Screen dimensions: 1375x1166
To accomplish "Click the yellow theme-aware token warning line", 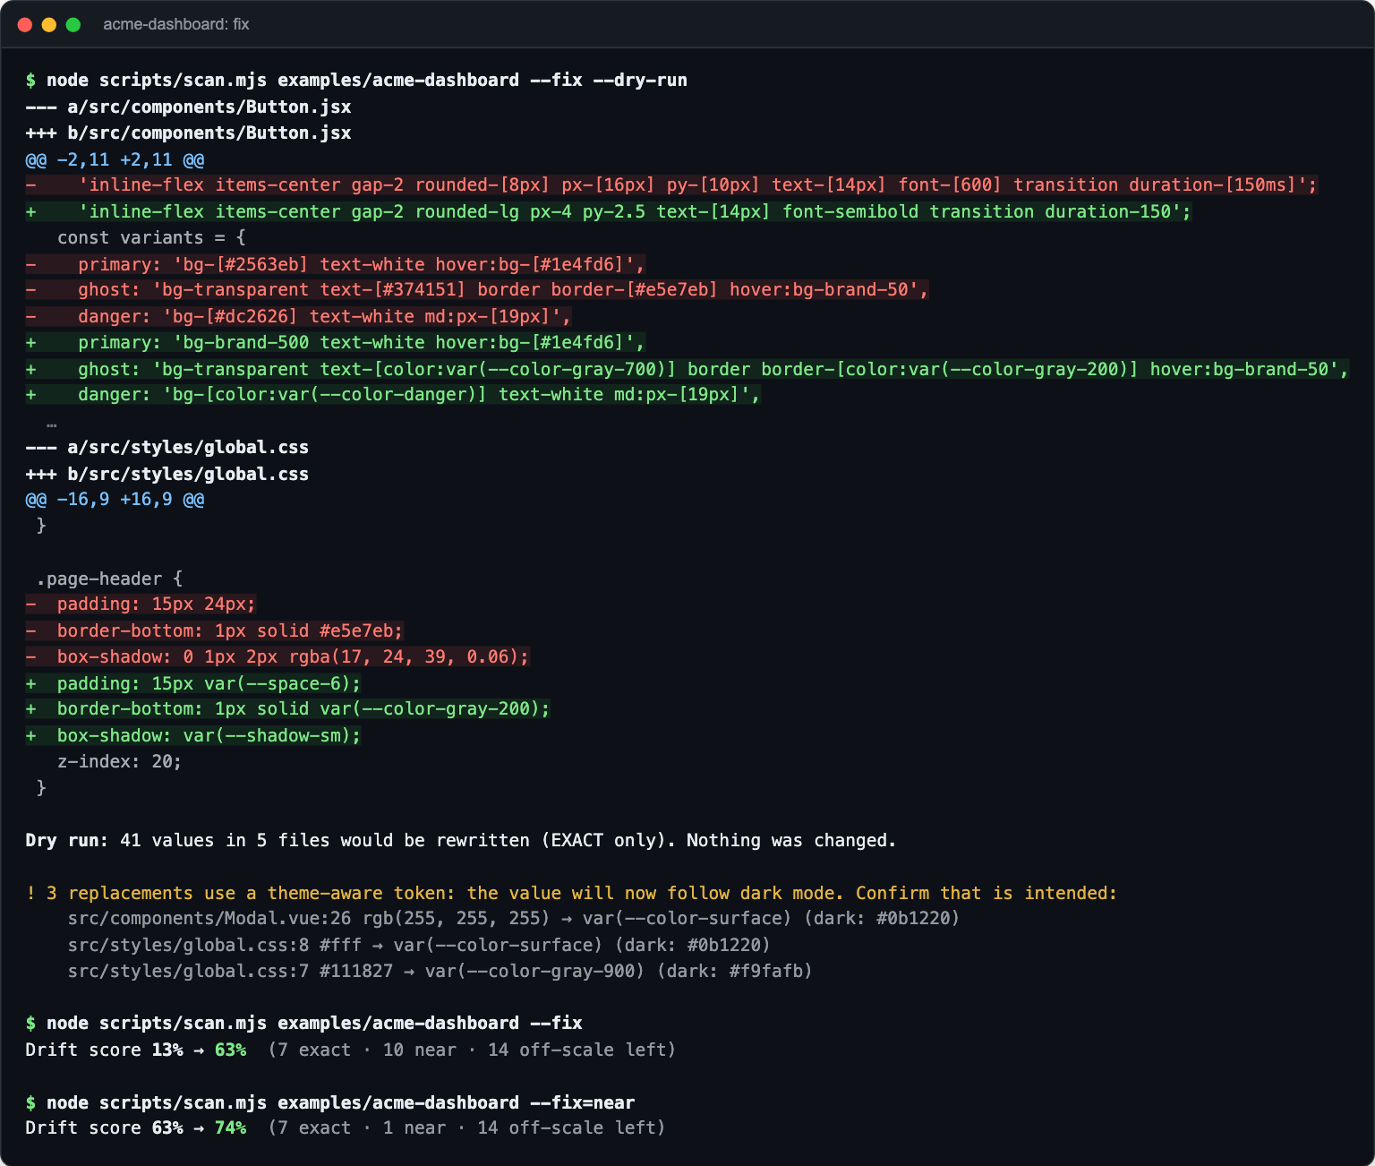I will pyautogui.click(x=571, y=893).
